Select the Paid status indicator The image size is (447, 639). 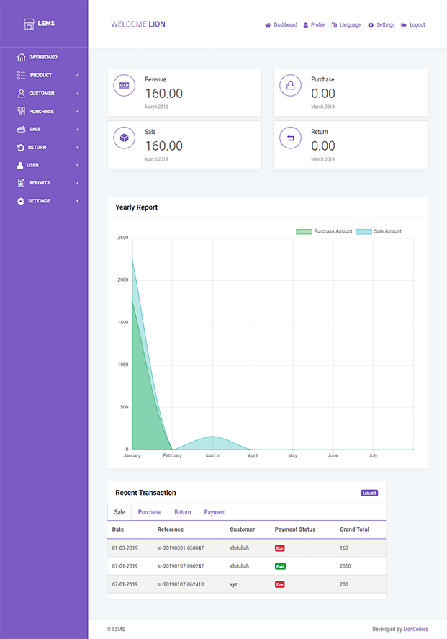(281, 566)
